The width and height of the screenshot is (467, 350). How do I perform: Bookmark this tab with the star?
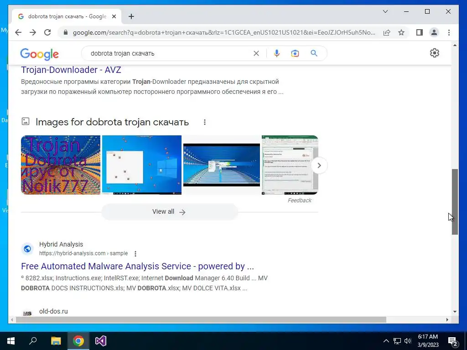click(x=401, y=32)
